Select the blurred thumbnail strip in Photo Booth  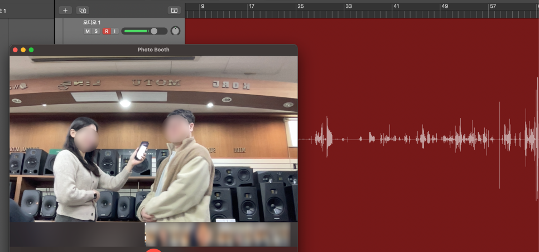pyautogui.click(x=218, y=234)
